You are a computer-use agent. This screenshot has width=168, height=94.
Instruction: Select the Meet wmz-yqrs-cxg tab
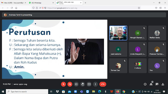pyautogui.click(x=69, y=3)
